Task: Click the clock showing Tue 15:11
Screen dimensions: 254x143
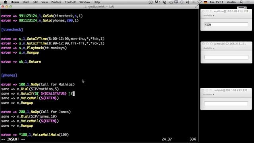Action: pos(216,2)
